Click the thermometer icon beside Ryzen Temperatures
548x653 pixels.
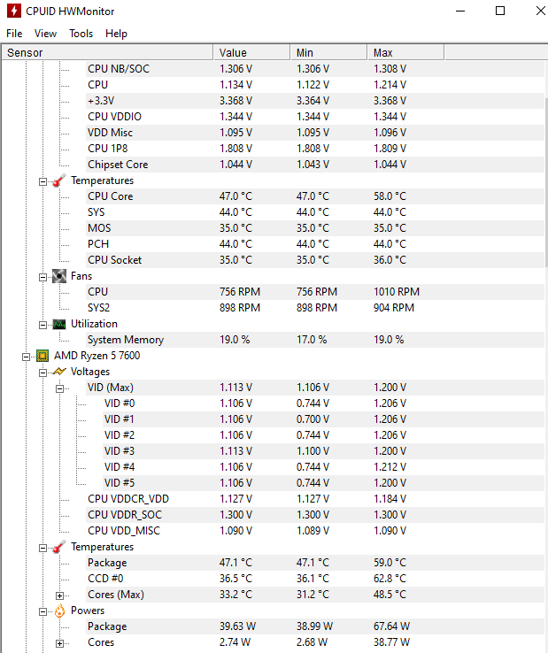pos(59,547)
